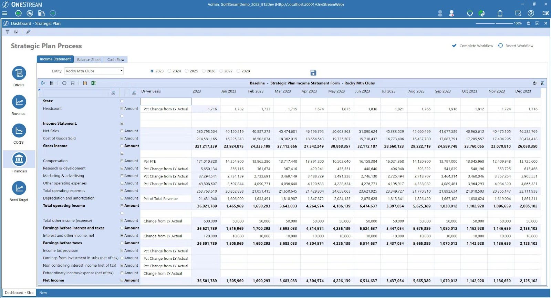Screen dimensions: 551x298
Task: Click the dashboard pop-out window icon
Action: (x=537, y=23)
